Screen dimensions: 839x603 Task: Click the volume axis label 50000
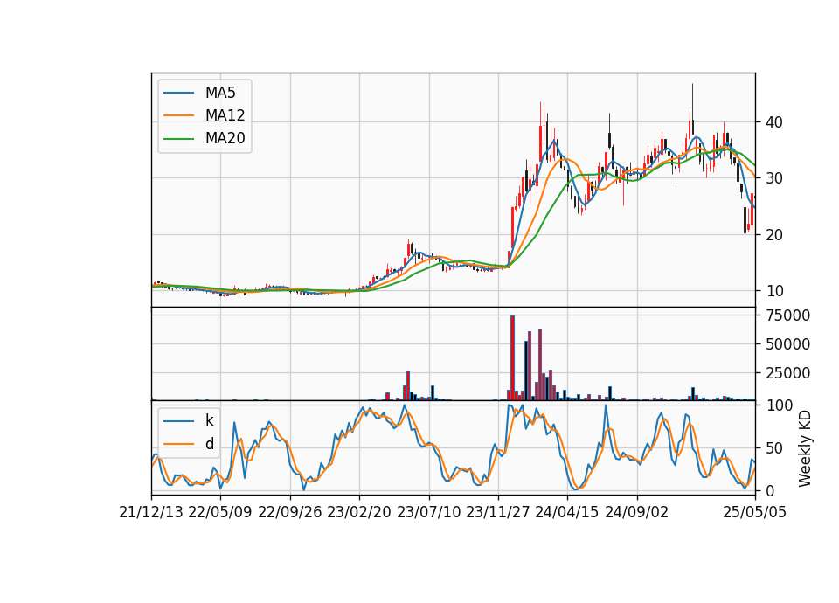click(x=787, y=344)
